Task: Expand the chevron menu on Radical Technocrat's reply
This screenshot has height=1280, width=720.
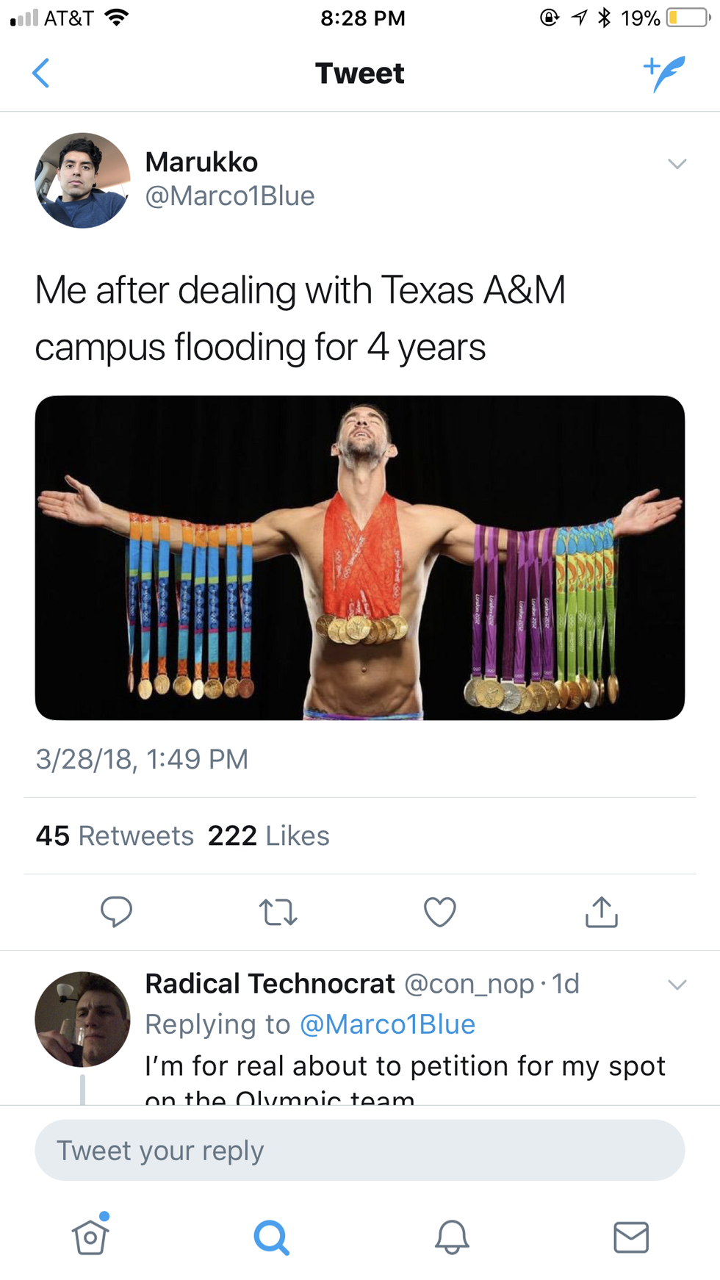Action: 677,985
